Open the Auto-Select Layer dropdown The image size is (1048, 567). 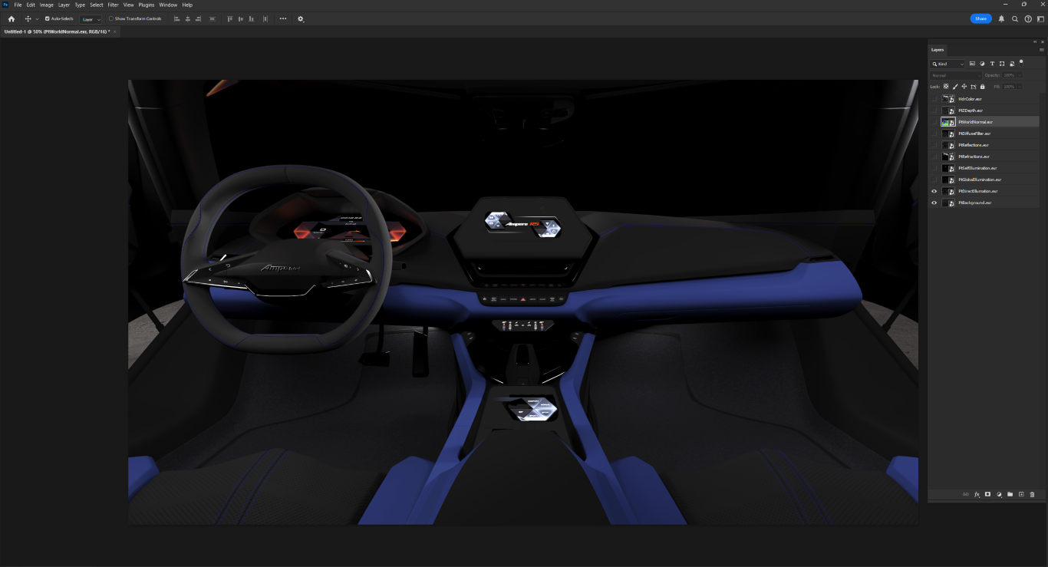click(91, 18)
